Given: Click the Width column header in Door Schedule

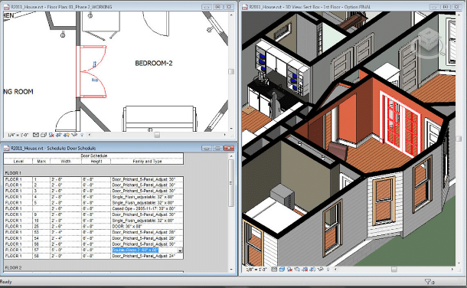Looking at the screenshot, I should click(x=66, y=162).
